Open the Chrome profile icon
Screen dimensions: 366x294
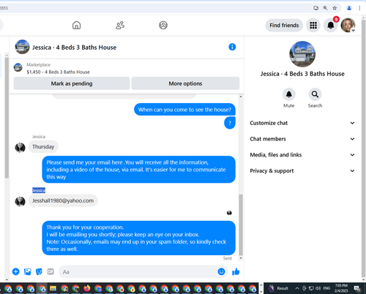349,8
